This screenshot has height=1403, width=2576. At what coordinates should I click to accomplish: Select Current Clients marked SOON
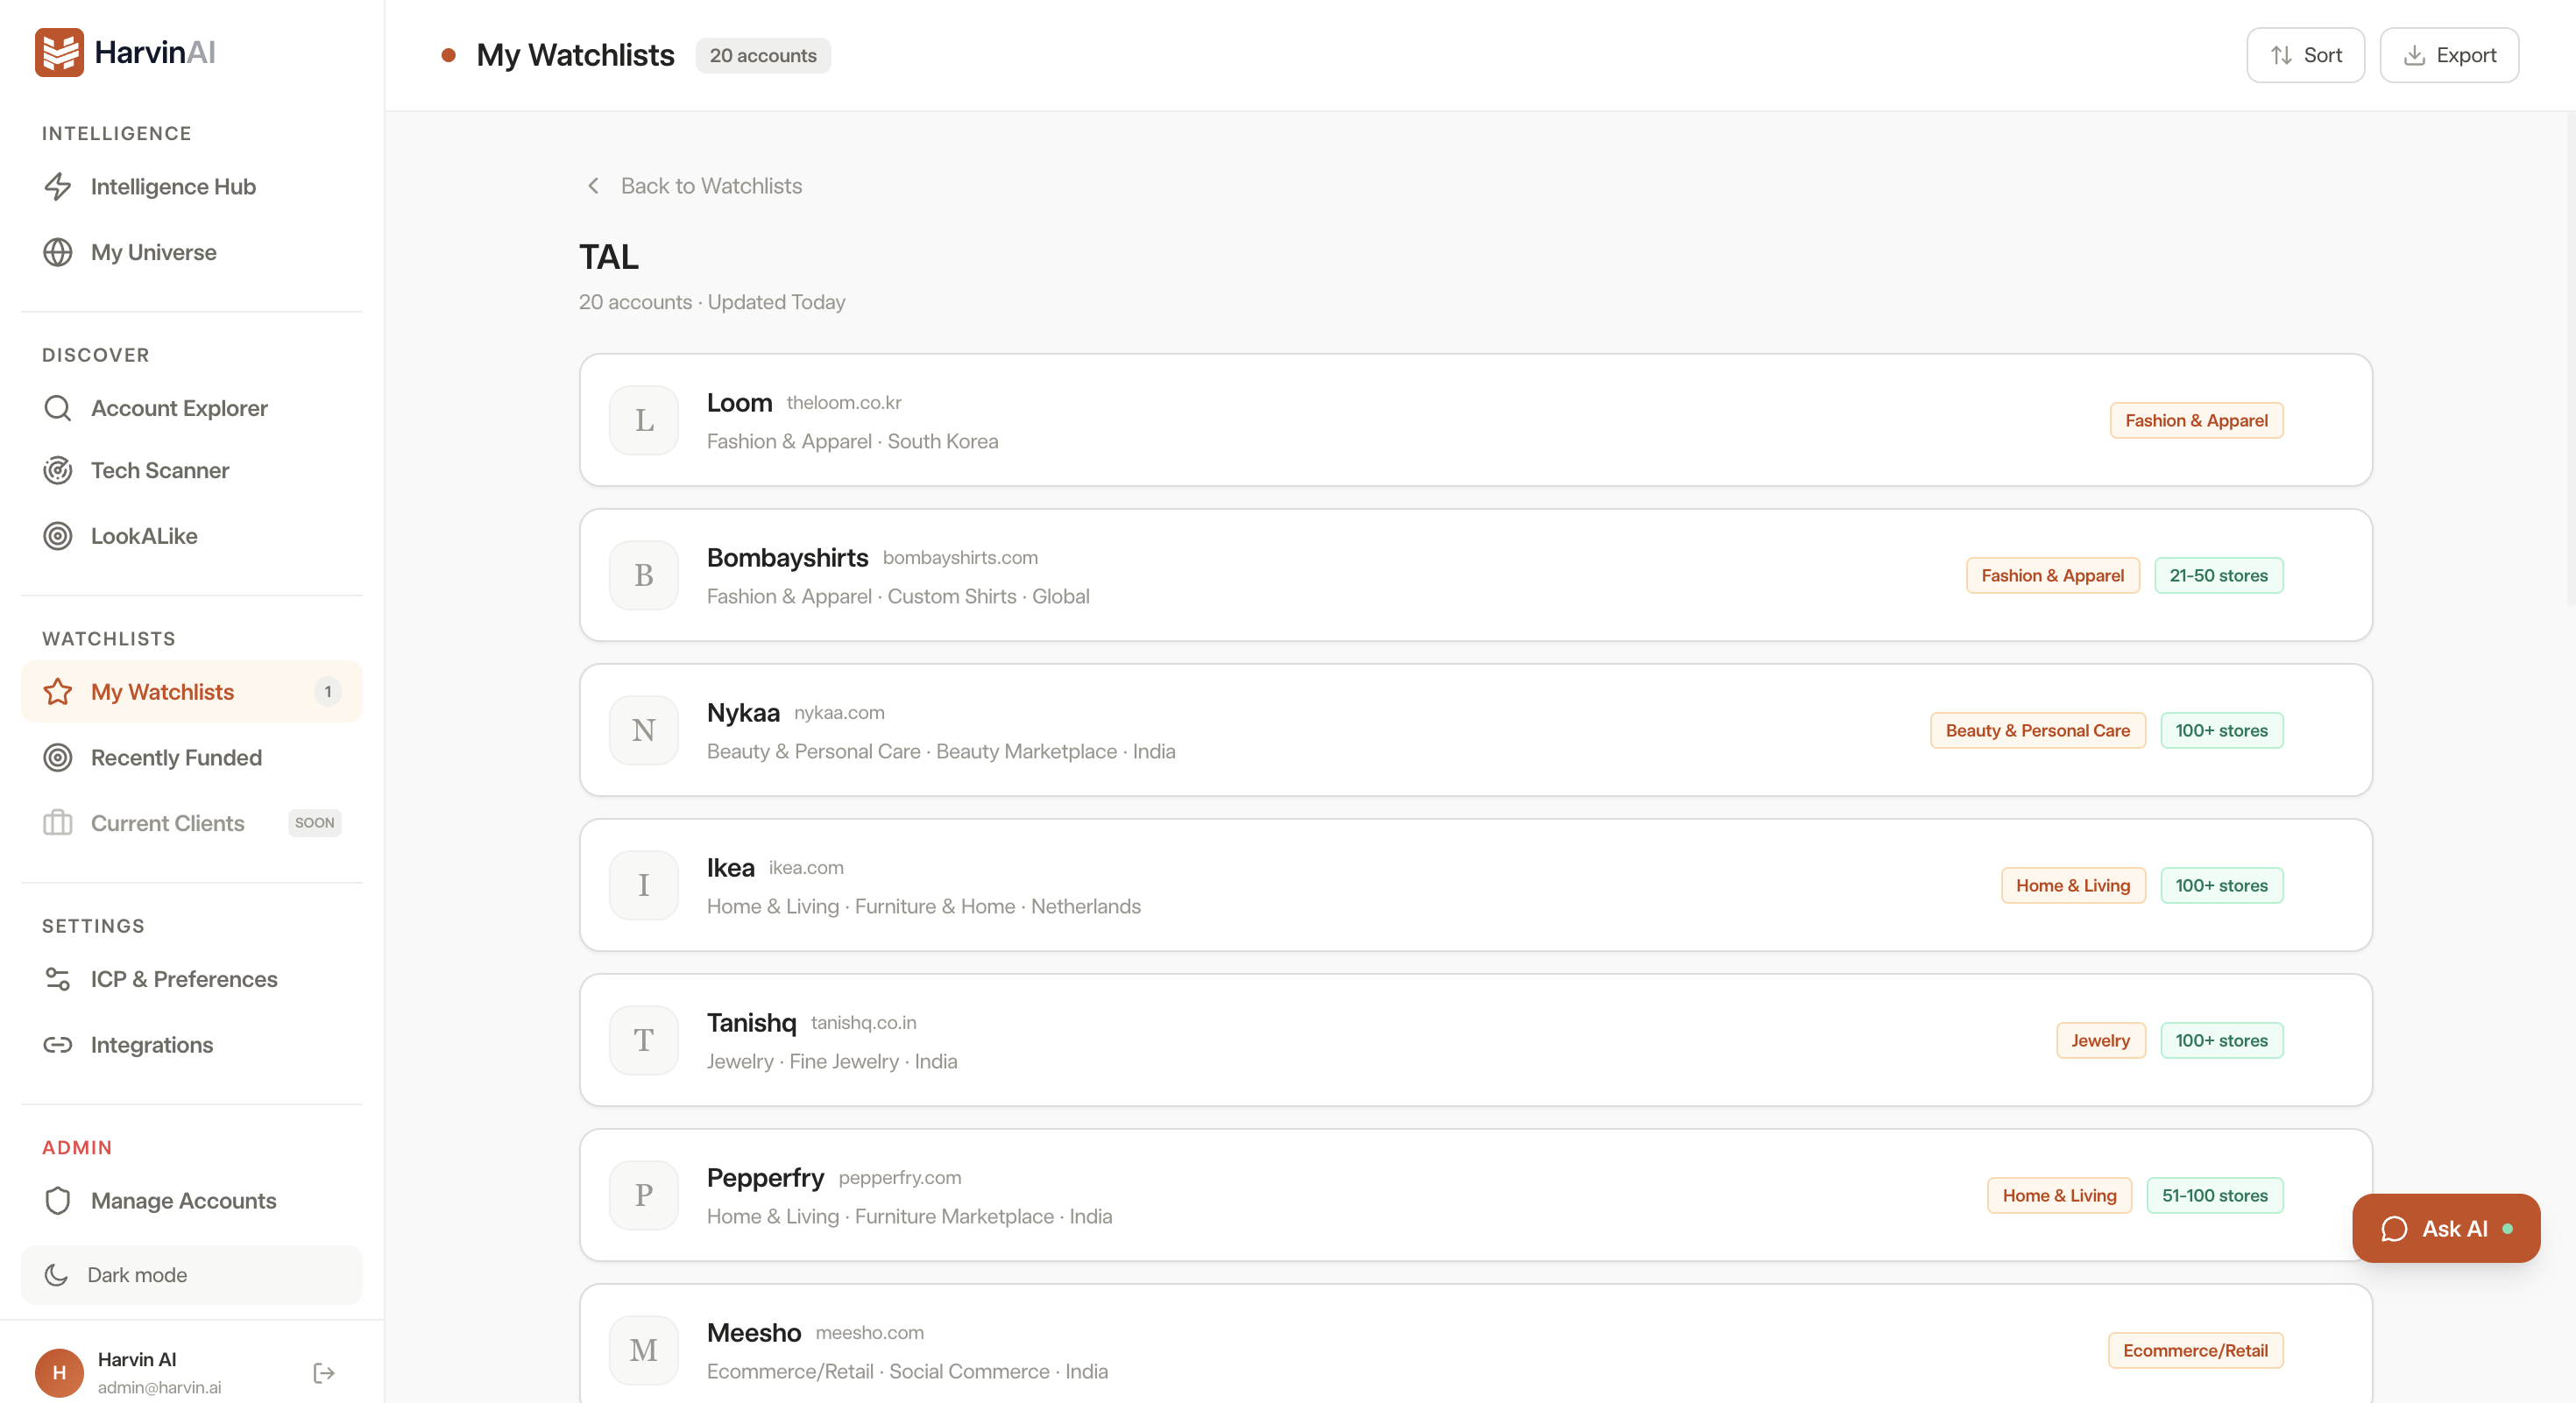[x=167, y=822]
